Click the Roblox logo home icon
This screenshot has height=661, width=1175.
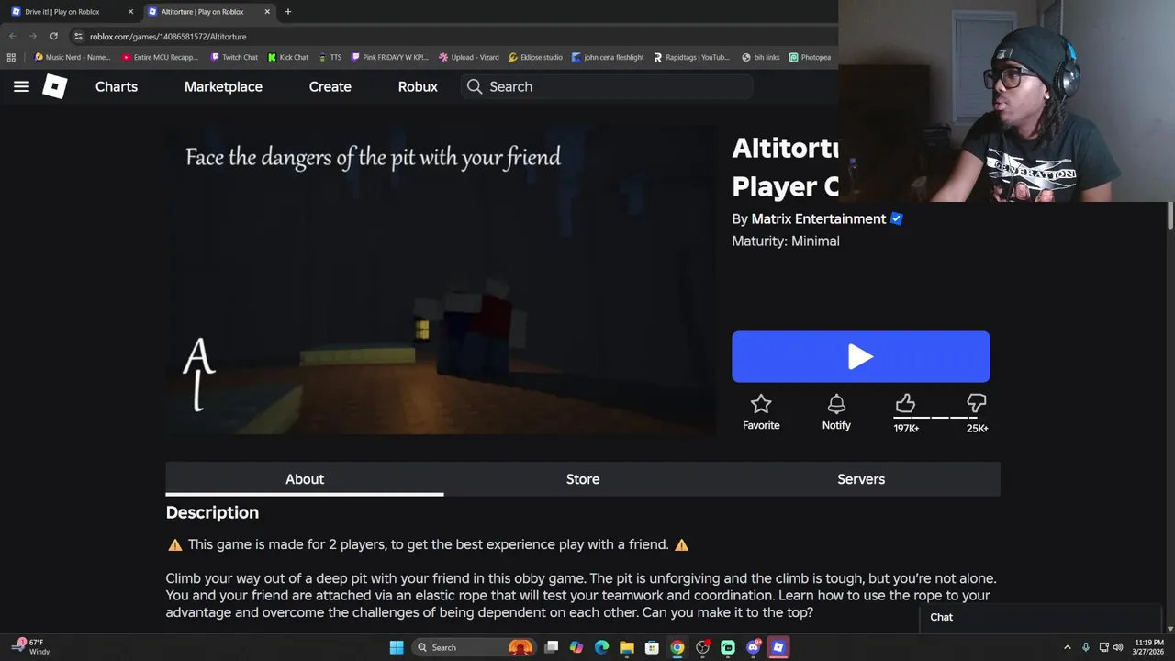pos(55,86)
